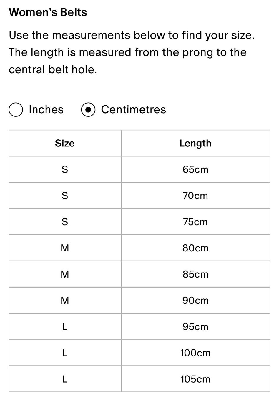Select the 85cm length cell
This screenshot has width=279, height=397.
point(195,274)
